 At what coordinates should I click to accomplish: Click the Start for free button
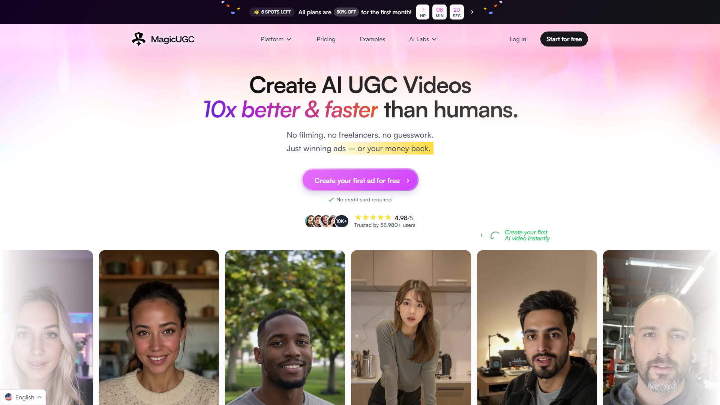[x=564, y=39]
